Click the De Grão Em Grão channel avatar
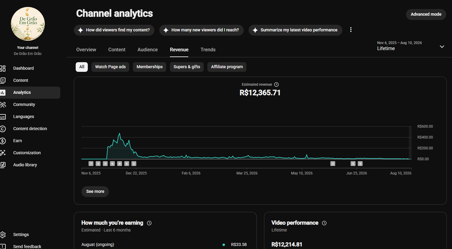The height and width of the screenshot is (249, 452). (x=28, y=24)
